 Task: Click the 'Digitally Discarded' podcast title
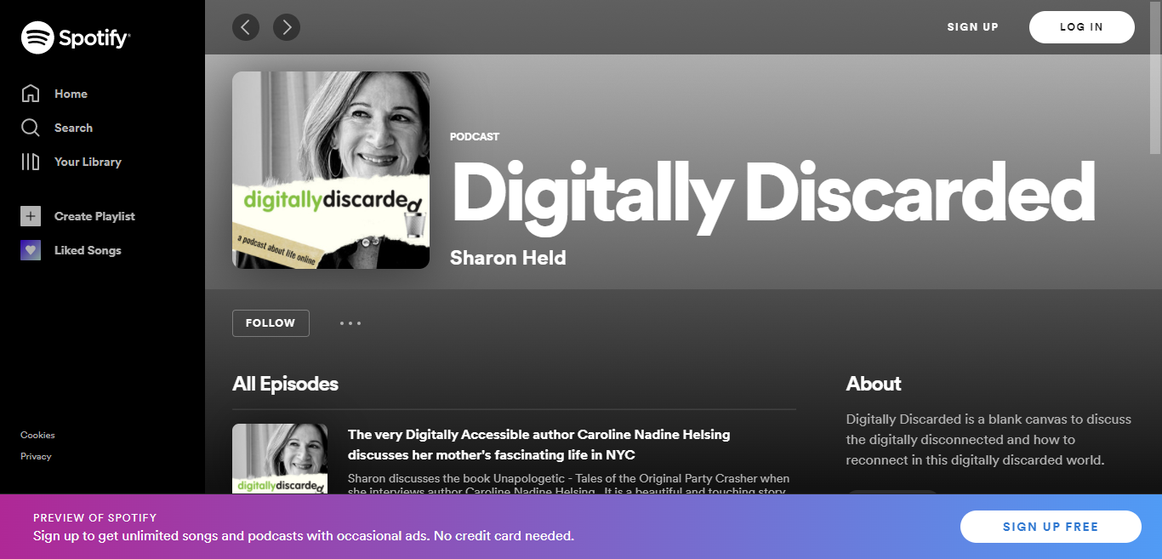772,195
